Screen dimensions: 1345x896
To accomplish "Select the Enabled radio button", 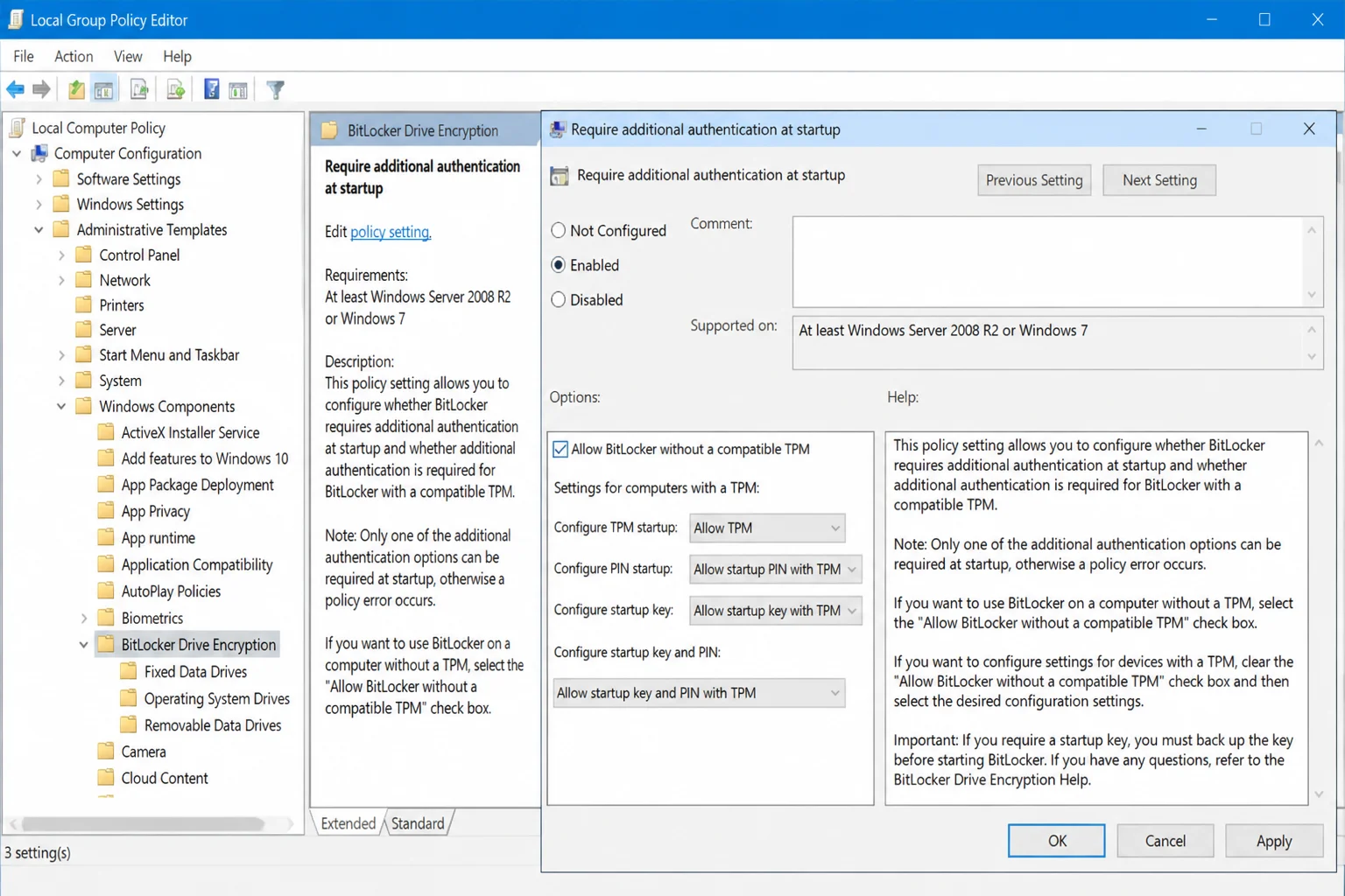I will [559, 265].
